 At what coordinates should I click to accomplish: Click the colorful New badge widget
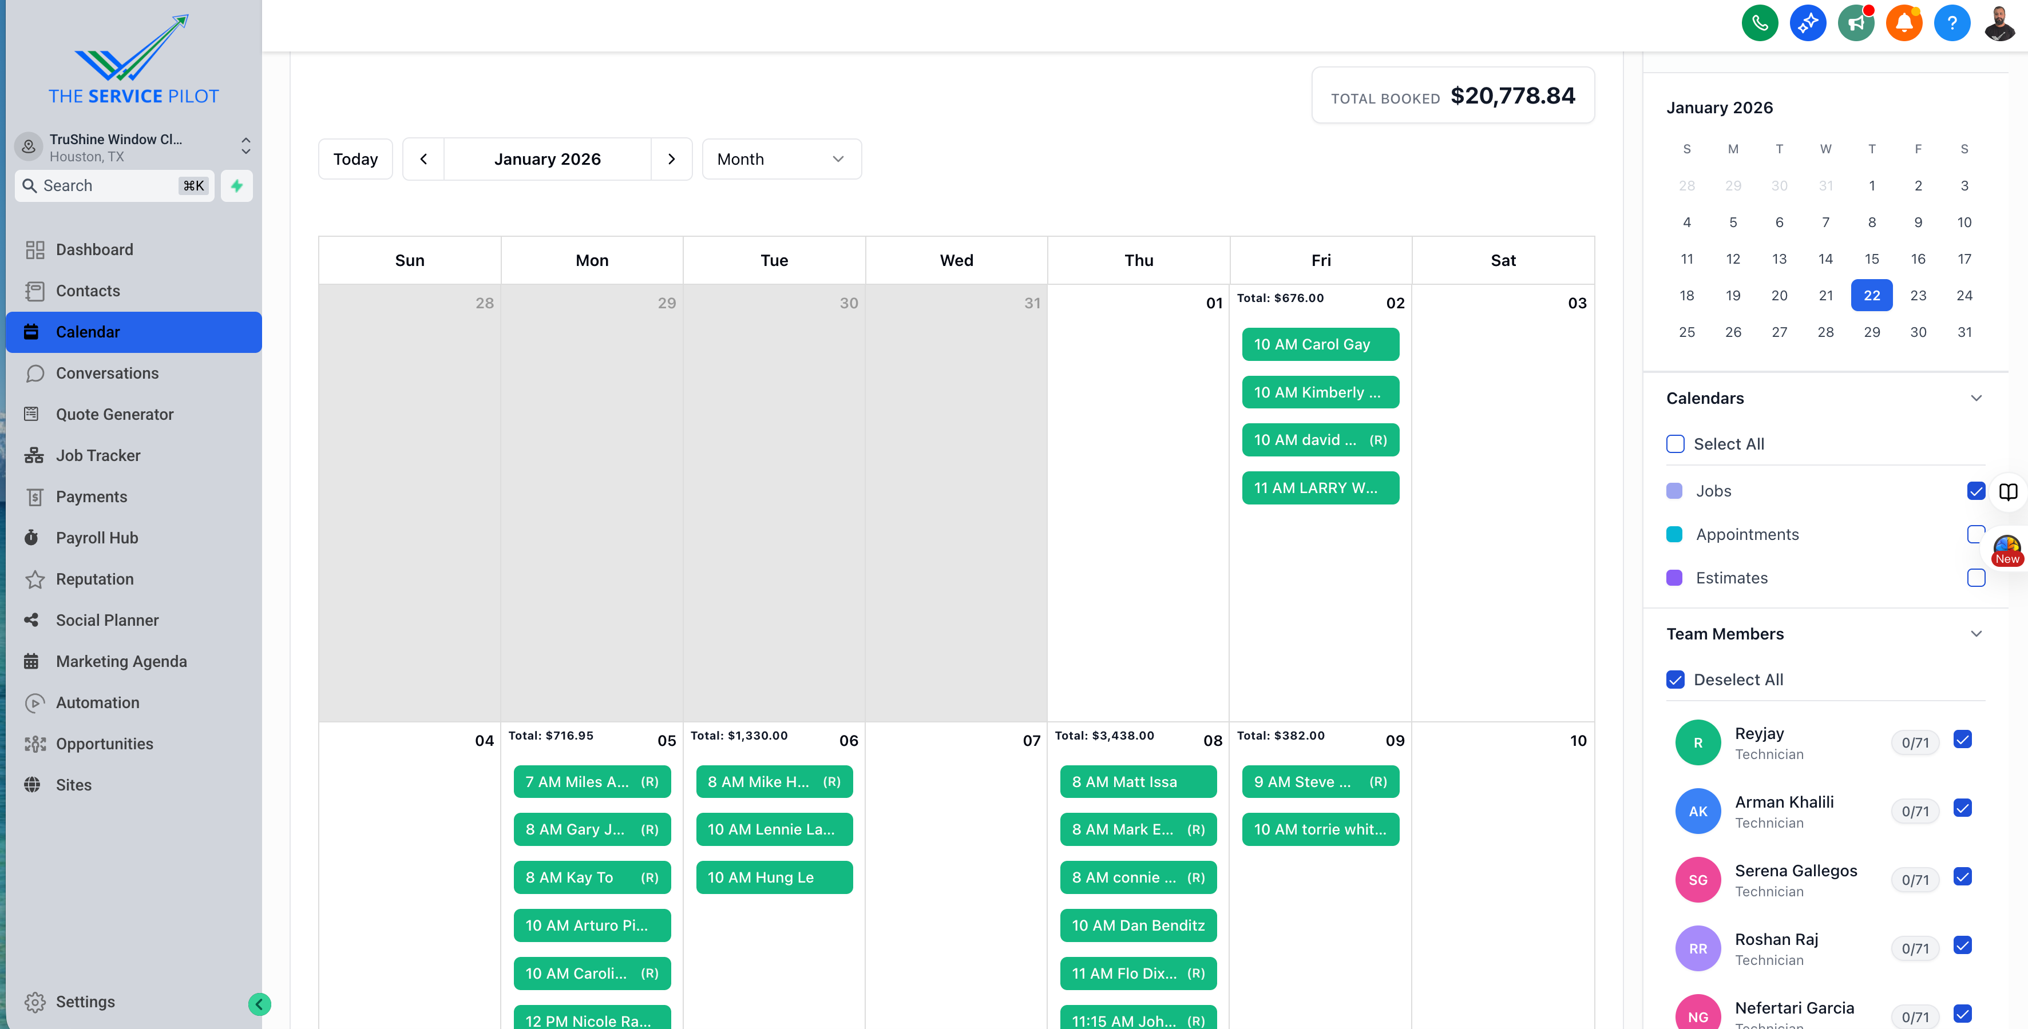coord(2007,550)
